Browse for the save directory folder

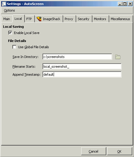pyautogui.click(x=118, y=57)
